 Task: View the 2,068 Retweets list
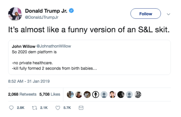(22, 94)
